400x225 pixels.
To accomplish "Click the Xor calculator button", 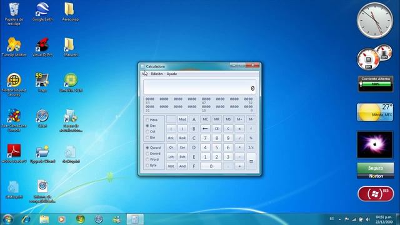I will [182, 147].
